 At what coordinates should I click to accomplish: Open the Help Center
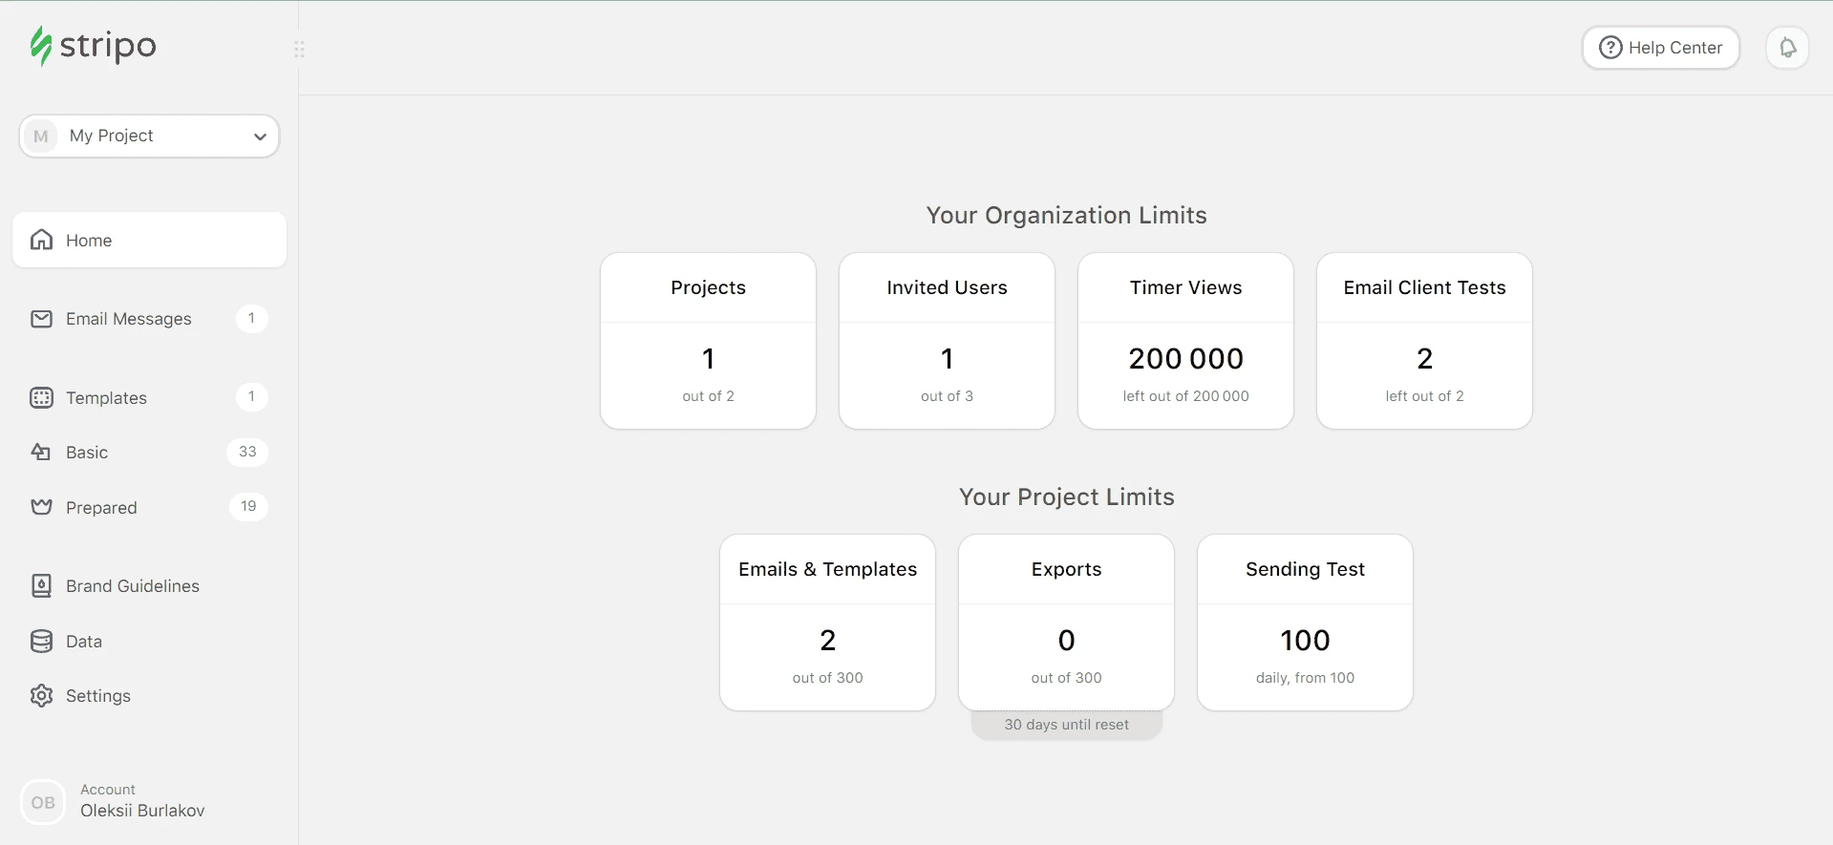[1660, 48]
